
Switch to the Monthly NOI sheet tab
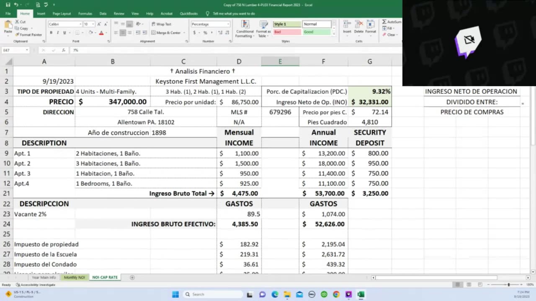[75, 278]
